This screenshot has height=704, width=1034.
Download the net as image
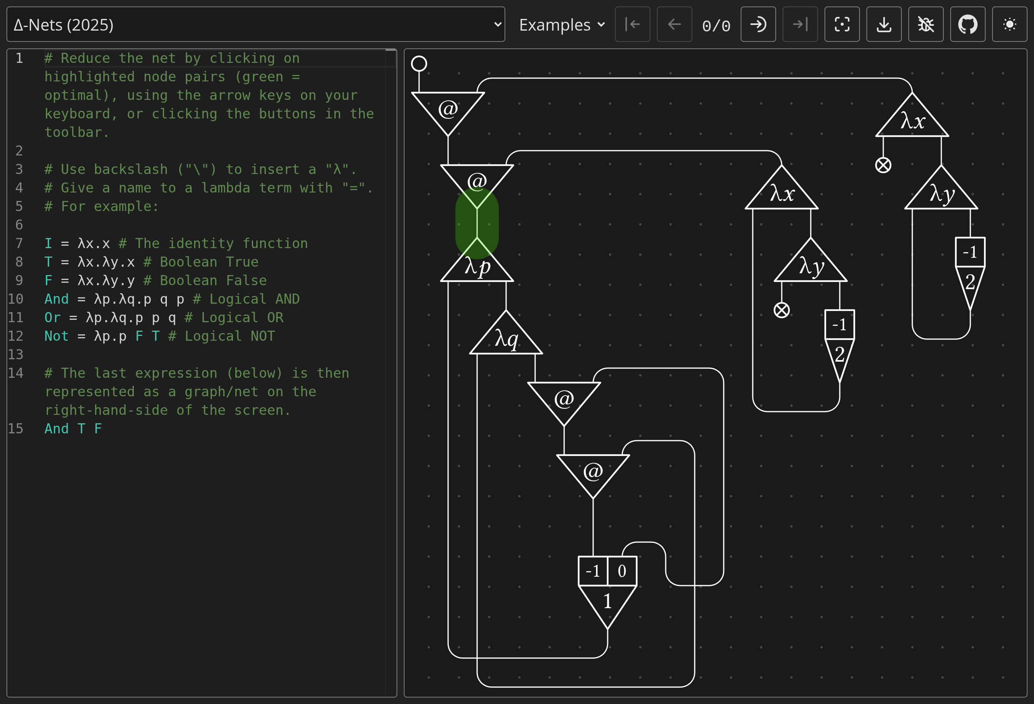click(x=884, y=25)
